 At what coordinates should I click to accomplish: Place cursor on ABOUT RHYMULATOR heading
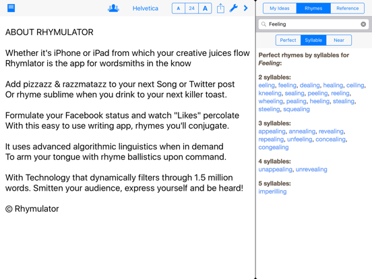click(x=49, y=32)
